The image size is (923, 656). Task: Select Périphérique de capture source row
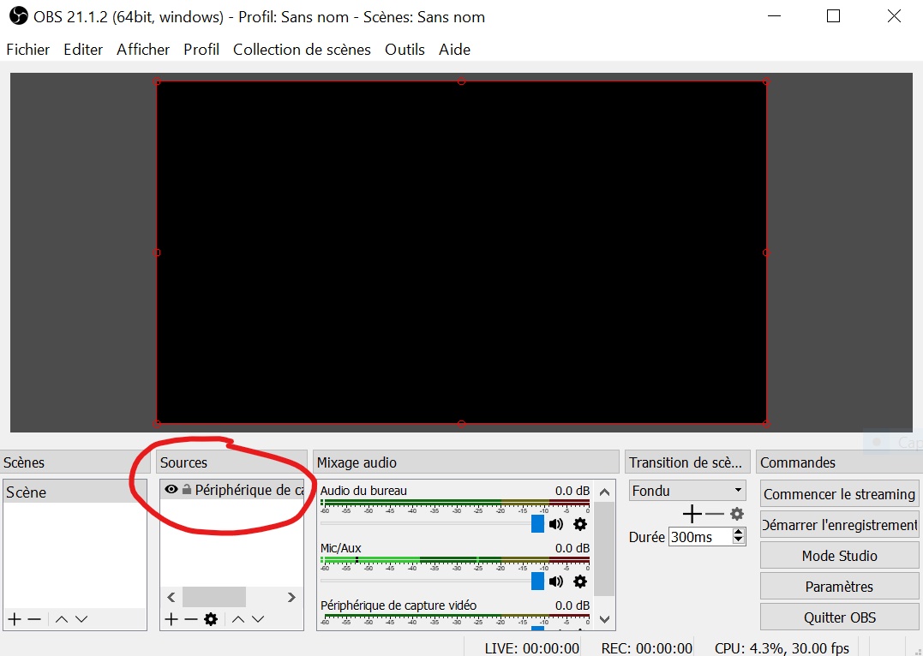tap(232, 490)
